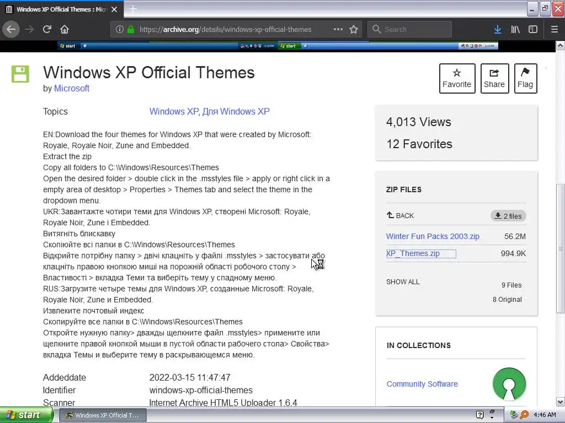Click the Addeddate value 2022-03-15 11:47:47
The image size is (565, 423).
point(190,377)
